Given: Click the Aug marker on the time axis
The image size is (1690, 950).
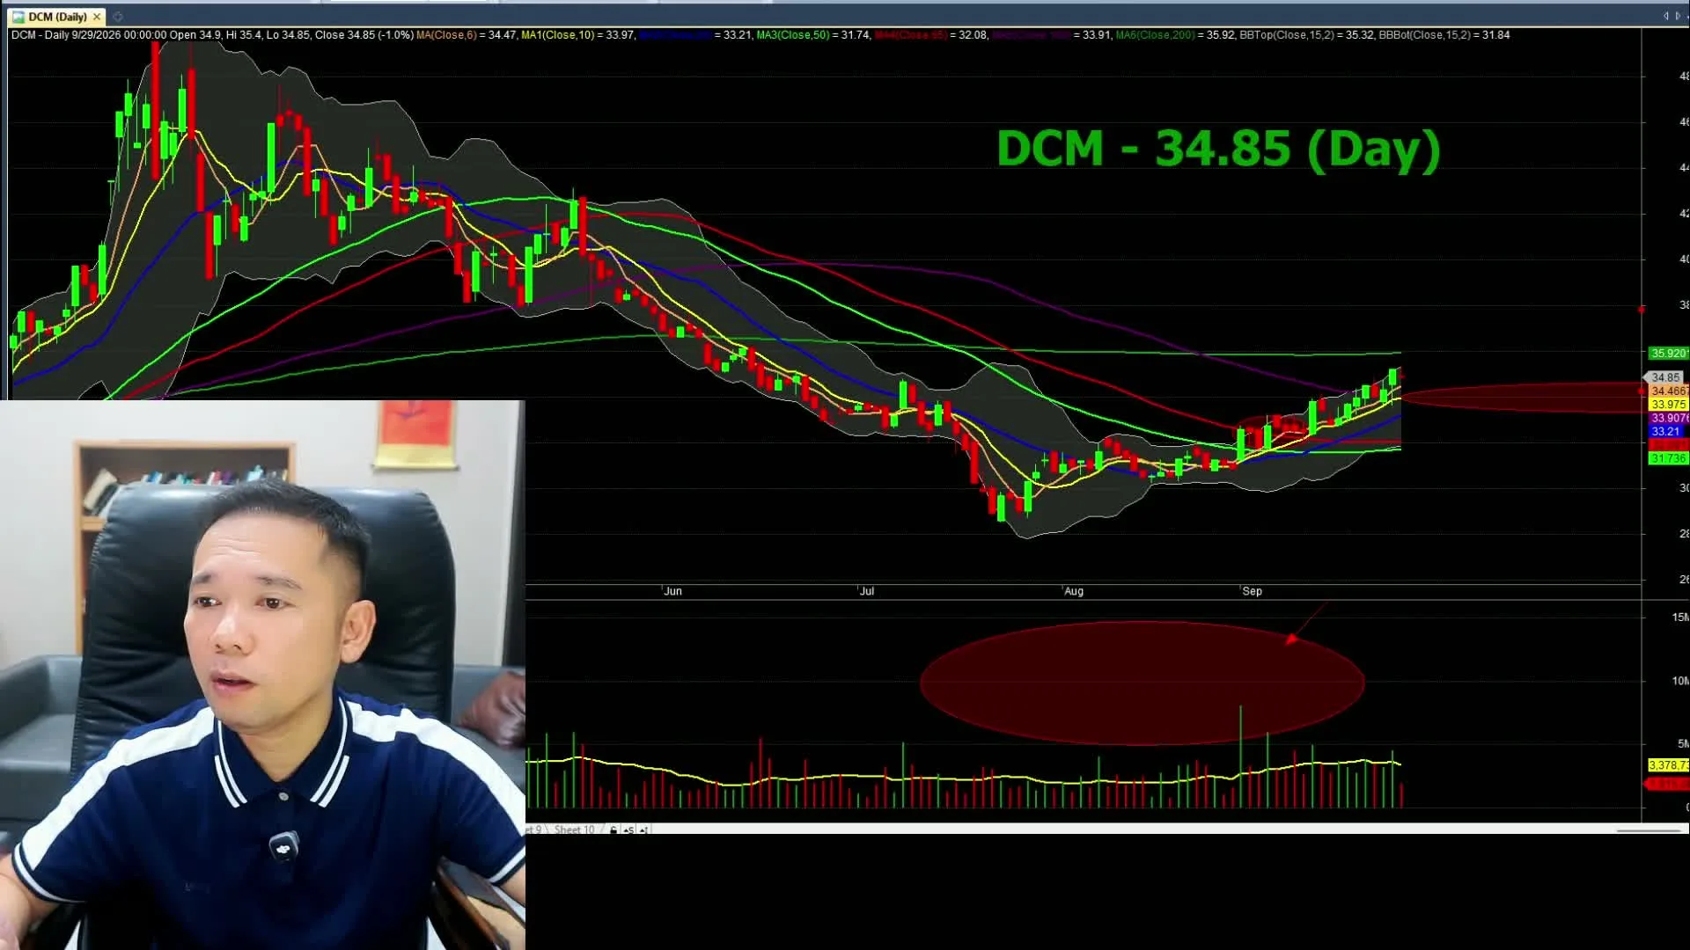Looking at the screenshot, I should 1074,591.
